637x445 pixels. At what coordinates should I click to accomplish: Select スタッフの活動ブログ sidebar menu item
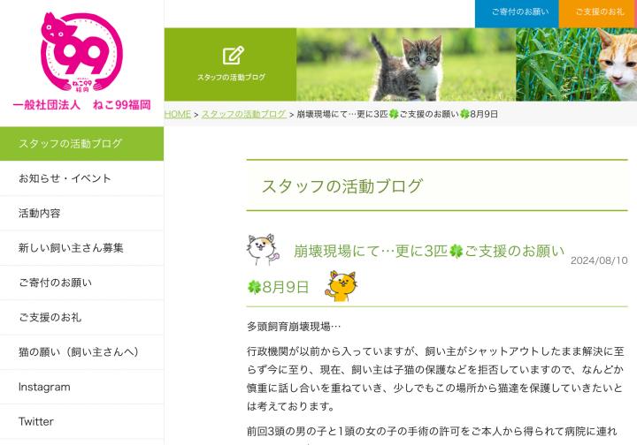click(x=81, y=143)
